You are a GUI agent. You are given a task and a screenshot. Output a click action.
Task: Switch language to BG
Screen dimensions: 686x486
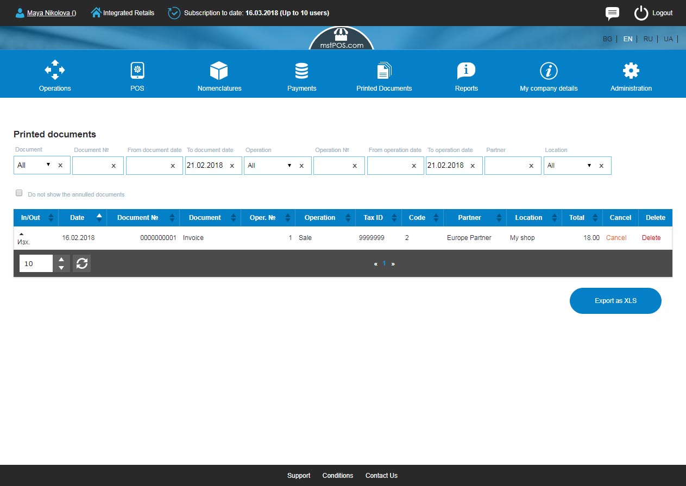coord(607,39)
